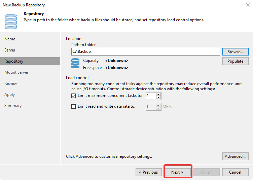Image resolution: width=253 pixels, height=180 pixels.
Task: Open the Mount Server step
Action: coord(16,72)
